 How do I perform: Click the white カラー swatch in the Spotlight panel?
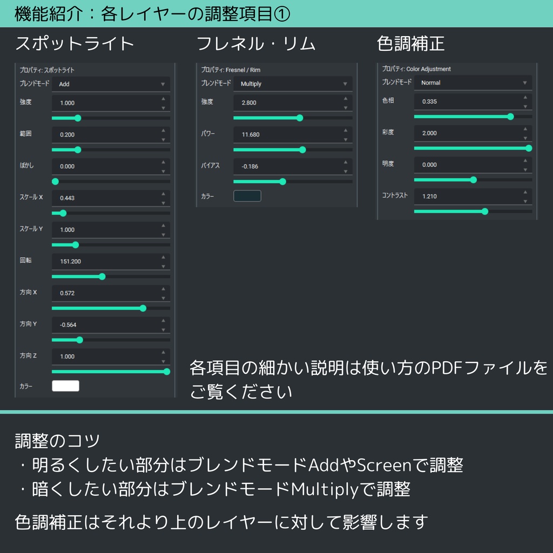[66, 386]
